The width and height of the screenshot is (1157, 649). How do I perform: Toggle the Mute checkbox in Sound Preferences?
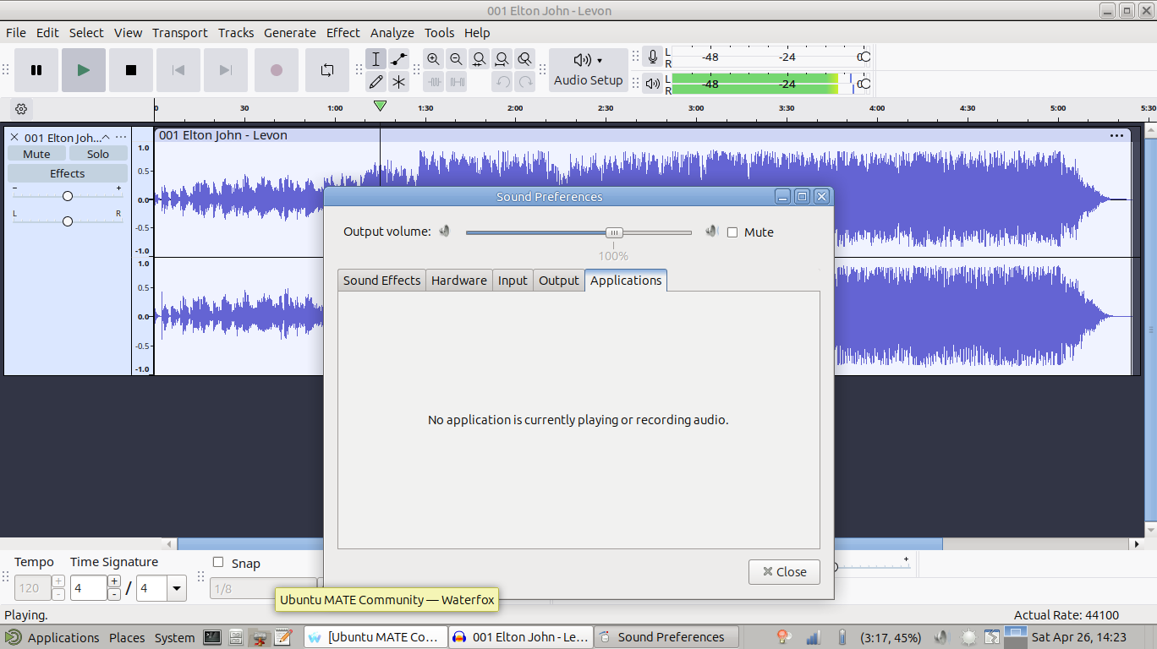tap(732, 232)
